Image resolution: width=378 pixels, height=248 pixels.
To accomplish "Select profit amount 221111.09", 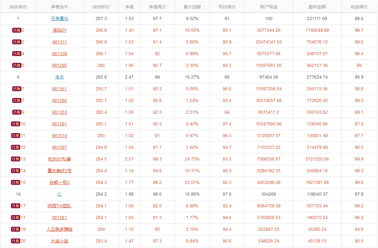I will tap(317, 18).
